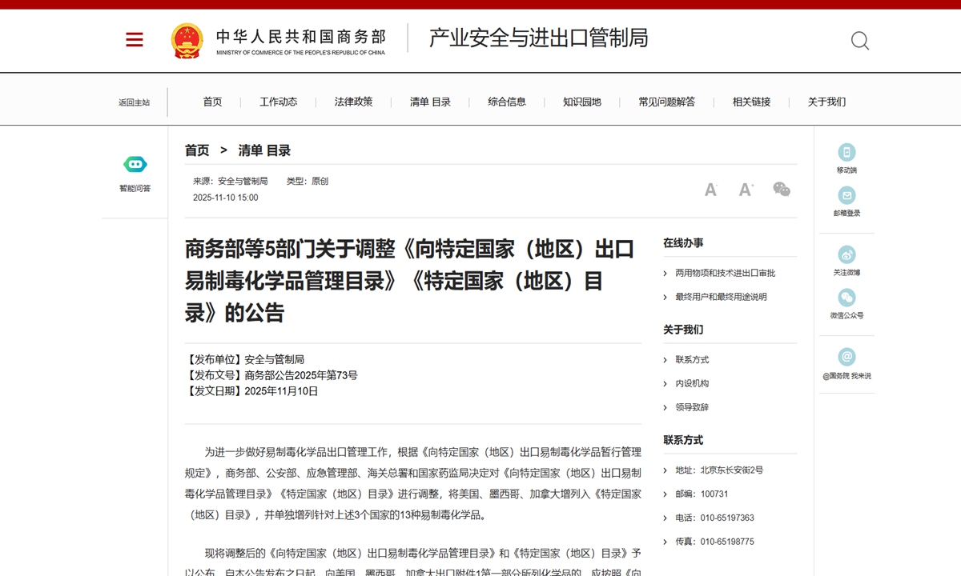This screenshot has height=576, width=961.
Task: Open the site search magnifier icon
Action: pyautogui.click(x=860, y=40)
